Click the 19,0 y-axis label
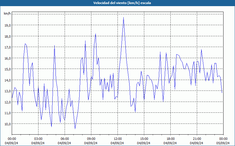The image size is (235, 146). [x=8, y=25]
